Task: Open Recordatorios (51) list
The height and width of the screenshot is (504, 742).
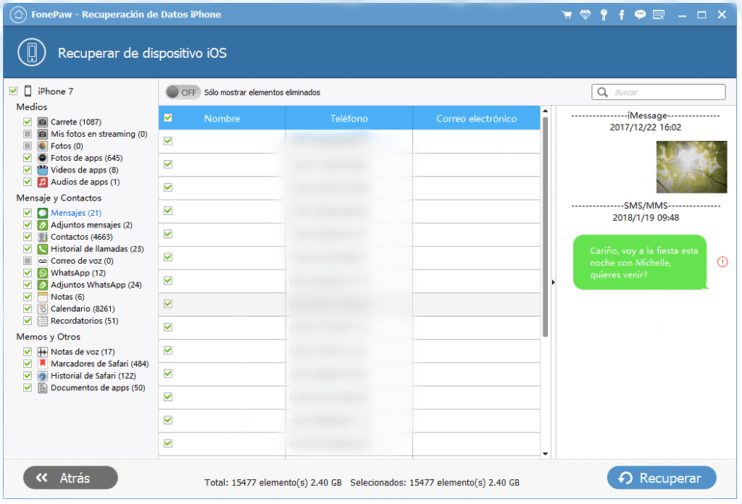Action: pyautogui.click(x=85, y=321)
